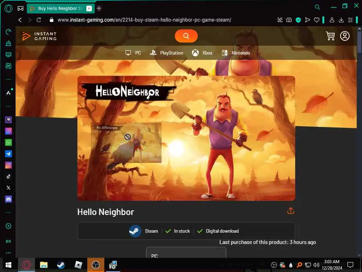Click the Hello Neighbor product title
Screen dimensions: 362x272
(105, 212)
